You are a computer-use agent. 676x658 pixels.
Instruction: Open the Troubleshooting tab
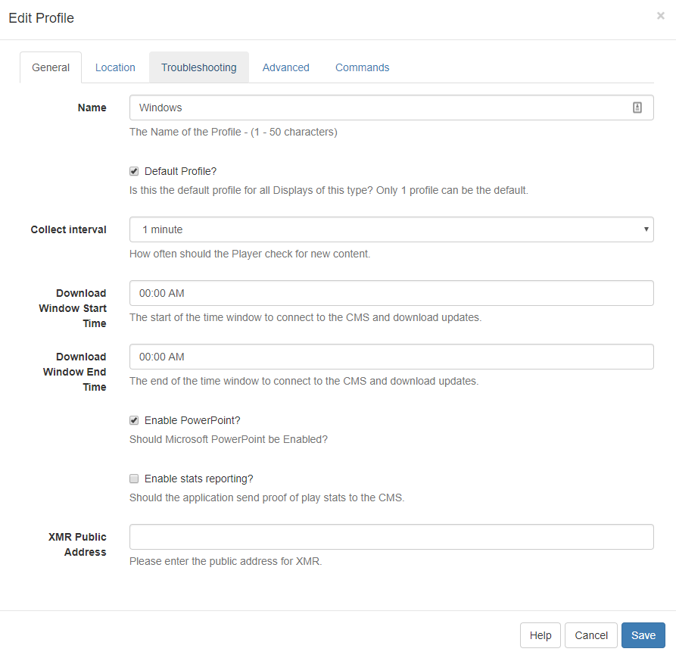point(198,67)
